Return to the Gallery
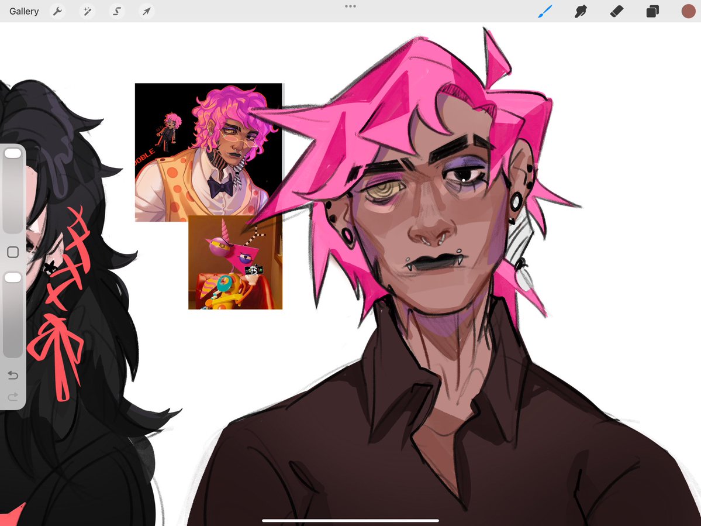The image size is (701, 526). pos(23,11)
